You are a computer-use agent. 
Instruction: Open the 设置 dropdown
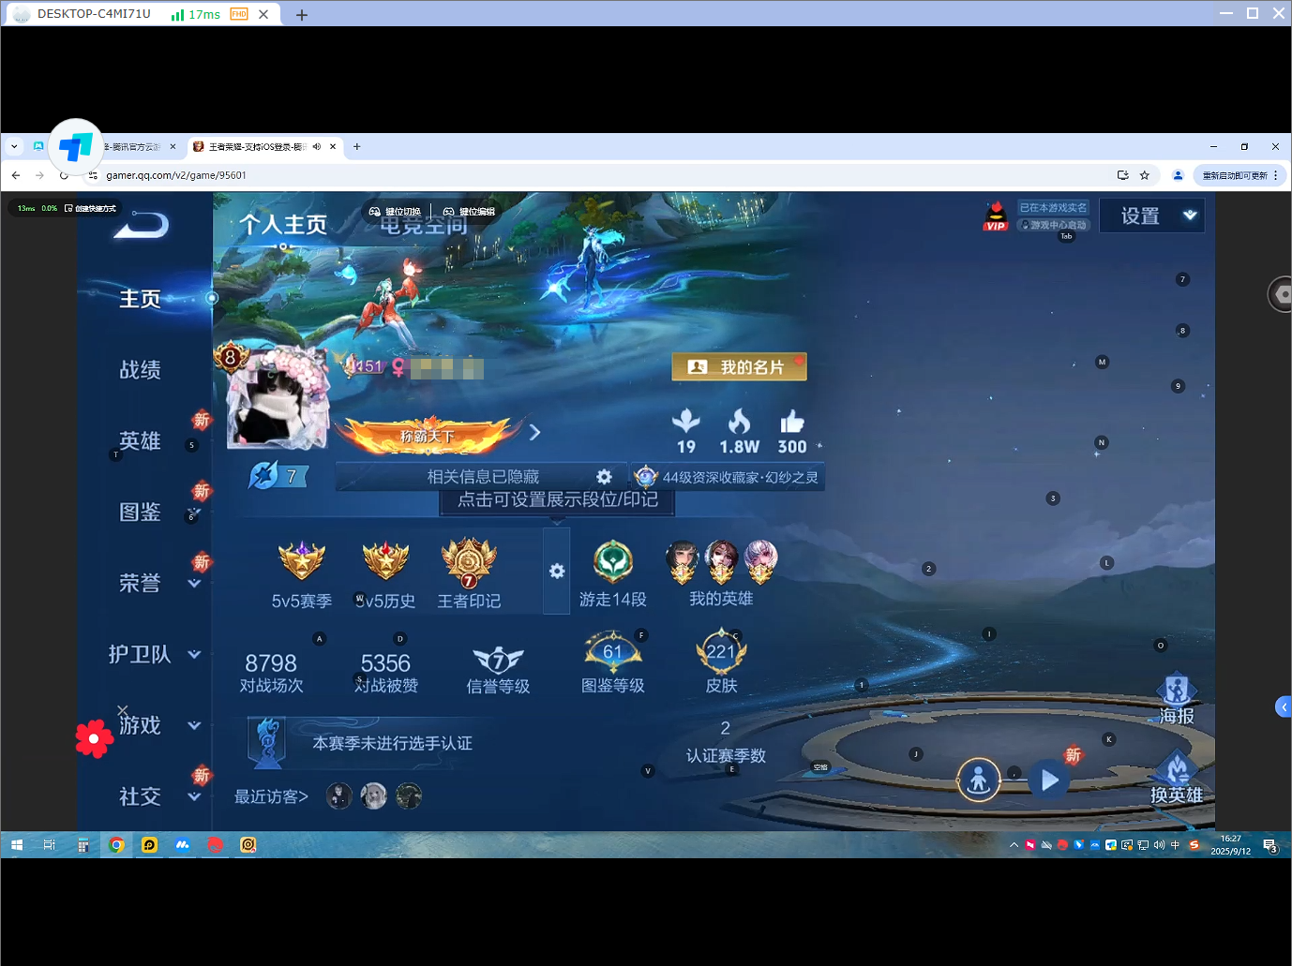point(1151,216)
